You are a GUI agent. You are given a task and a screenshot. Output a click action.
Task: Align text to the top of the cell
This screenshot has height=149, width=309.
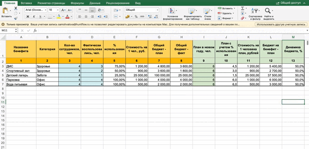tap(80, 10)
